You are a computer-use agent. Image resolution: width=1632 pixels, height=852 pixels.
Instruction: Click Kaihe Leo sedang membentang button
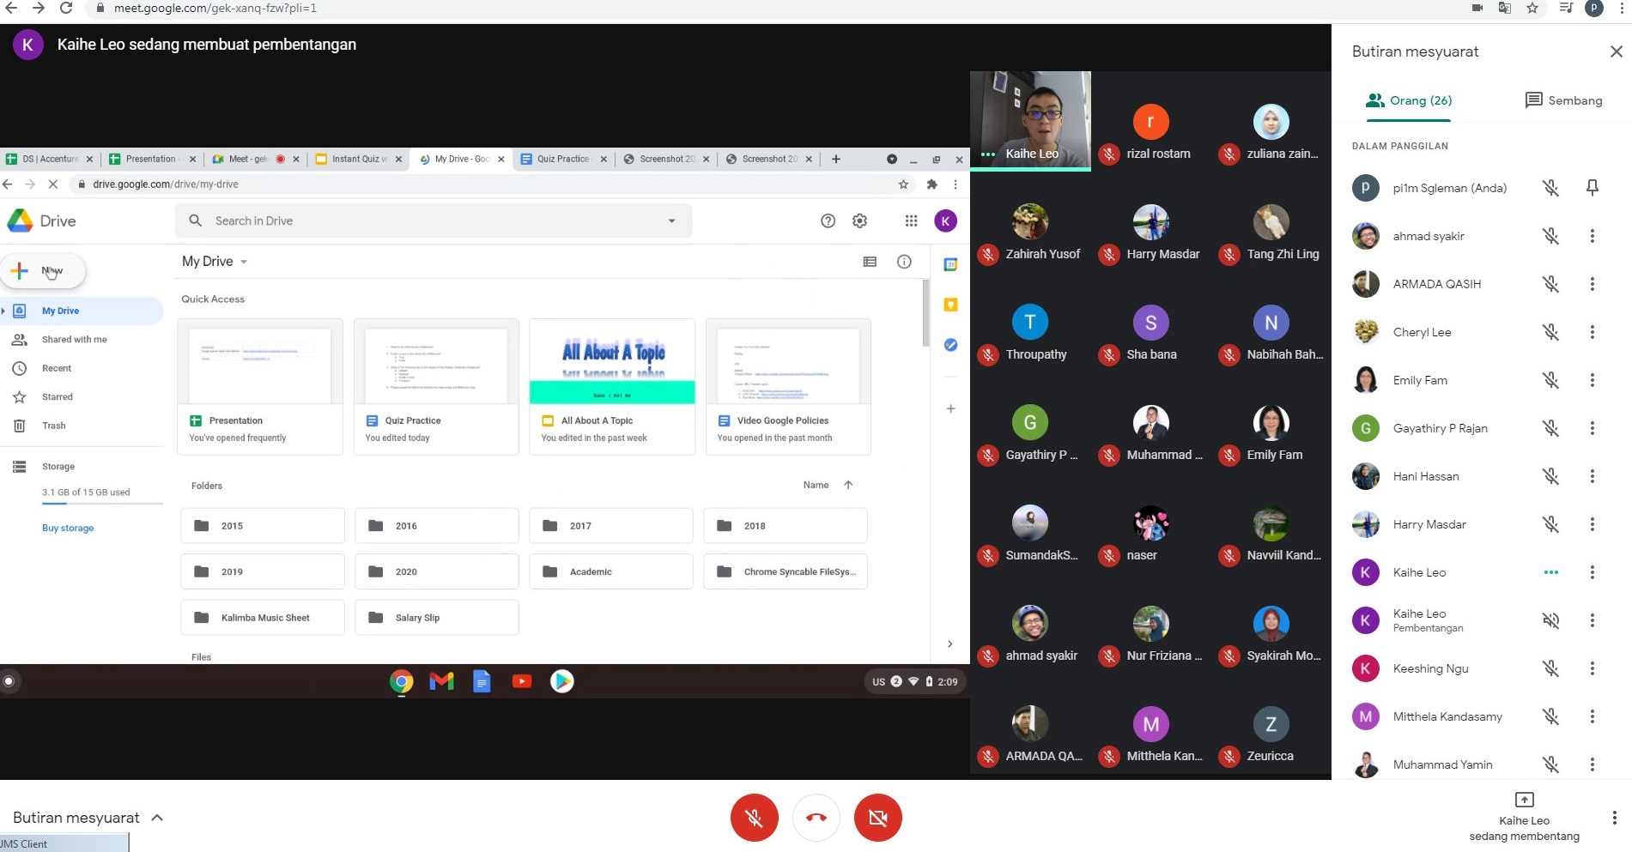[1524, 819]
